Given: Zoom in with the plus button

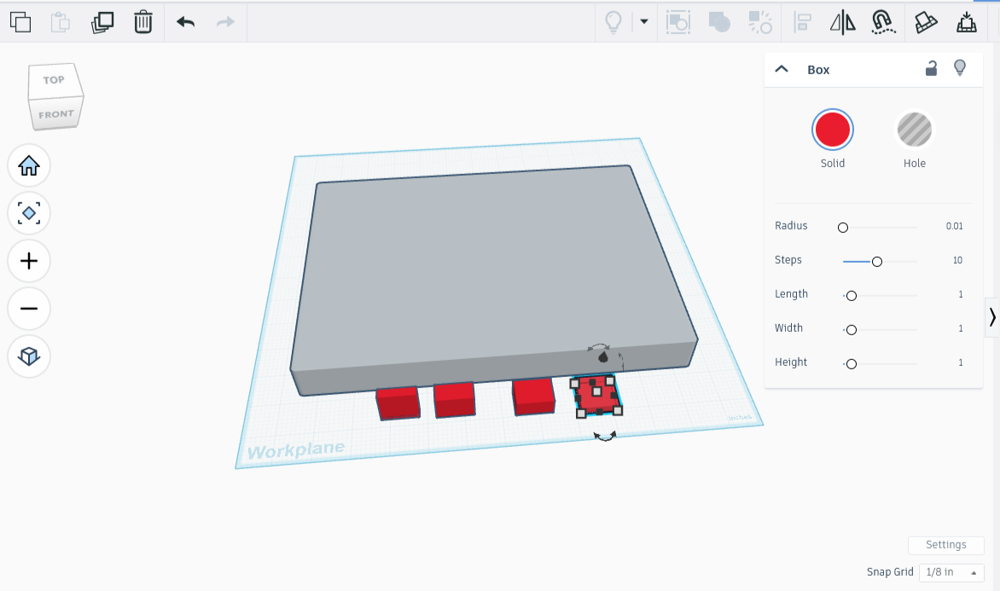Looking at the screenshot, I should (29, 261).
